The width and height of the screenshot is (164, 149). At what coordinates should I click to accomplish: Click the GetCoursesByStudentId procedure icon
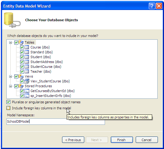(x=27, y=91)
